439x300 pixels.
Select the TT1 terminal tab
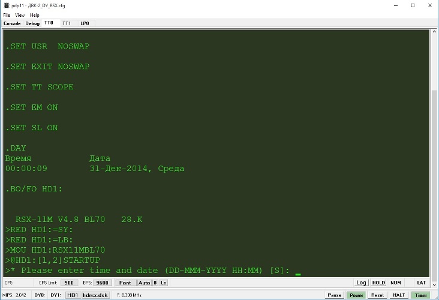pos(66,23)
